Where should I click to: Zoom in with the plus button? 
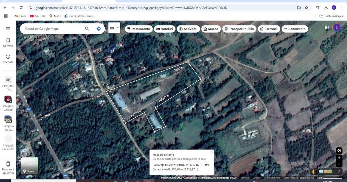[x=339, y=158]
